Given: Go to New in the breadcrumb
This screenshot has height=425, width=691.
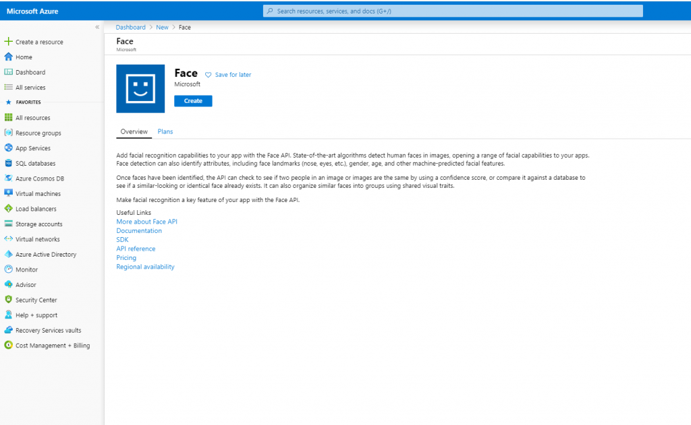Looking at the screenshot, I should click(x=162, y=27).
